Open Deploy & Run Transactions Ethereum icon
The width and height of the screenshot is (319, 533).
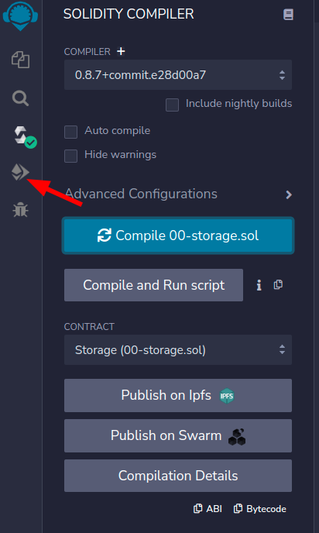(20, 173)
